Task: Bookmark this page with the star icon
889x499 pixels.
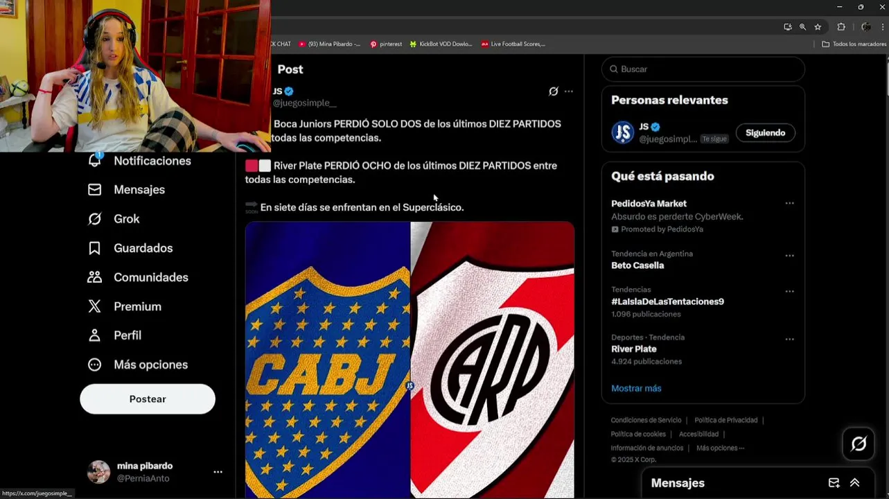Action: [x=818, y=27]
